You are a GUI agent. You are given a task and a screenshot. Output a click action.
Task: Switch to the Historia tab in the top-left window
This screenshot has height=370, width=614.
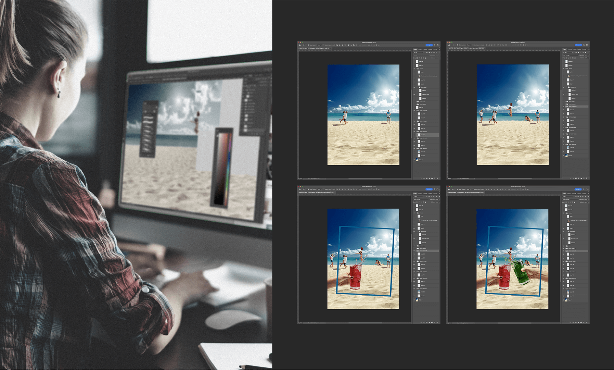[420, 49]
